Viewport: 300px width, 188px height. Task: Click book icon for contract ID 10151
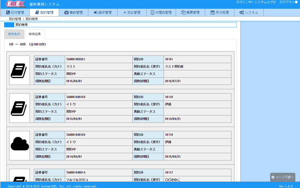19,70
